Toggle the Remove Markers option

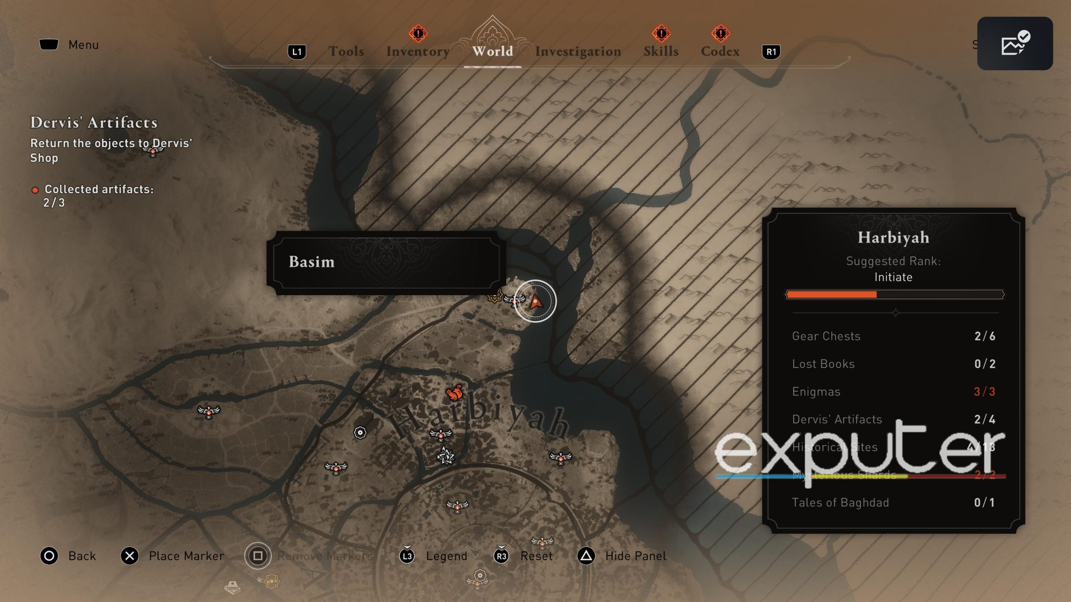coord(258,554)
